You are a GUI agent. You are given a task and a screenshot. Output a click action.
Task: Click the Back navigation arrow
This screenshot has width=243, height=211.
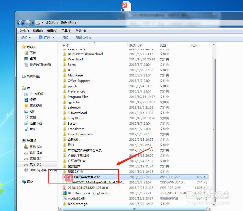pyautogui.click(x=21, y=23)
